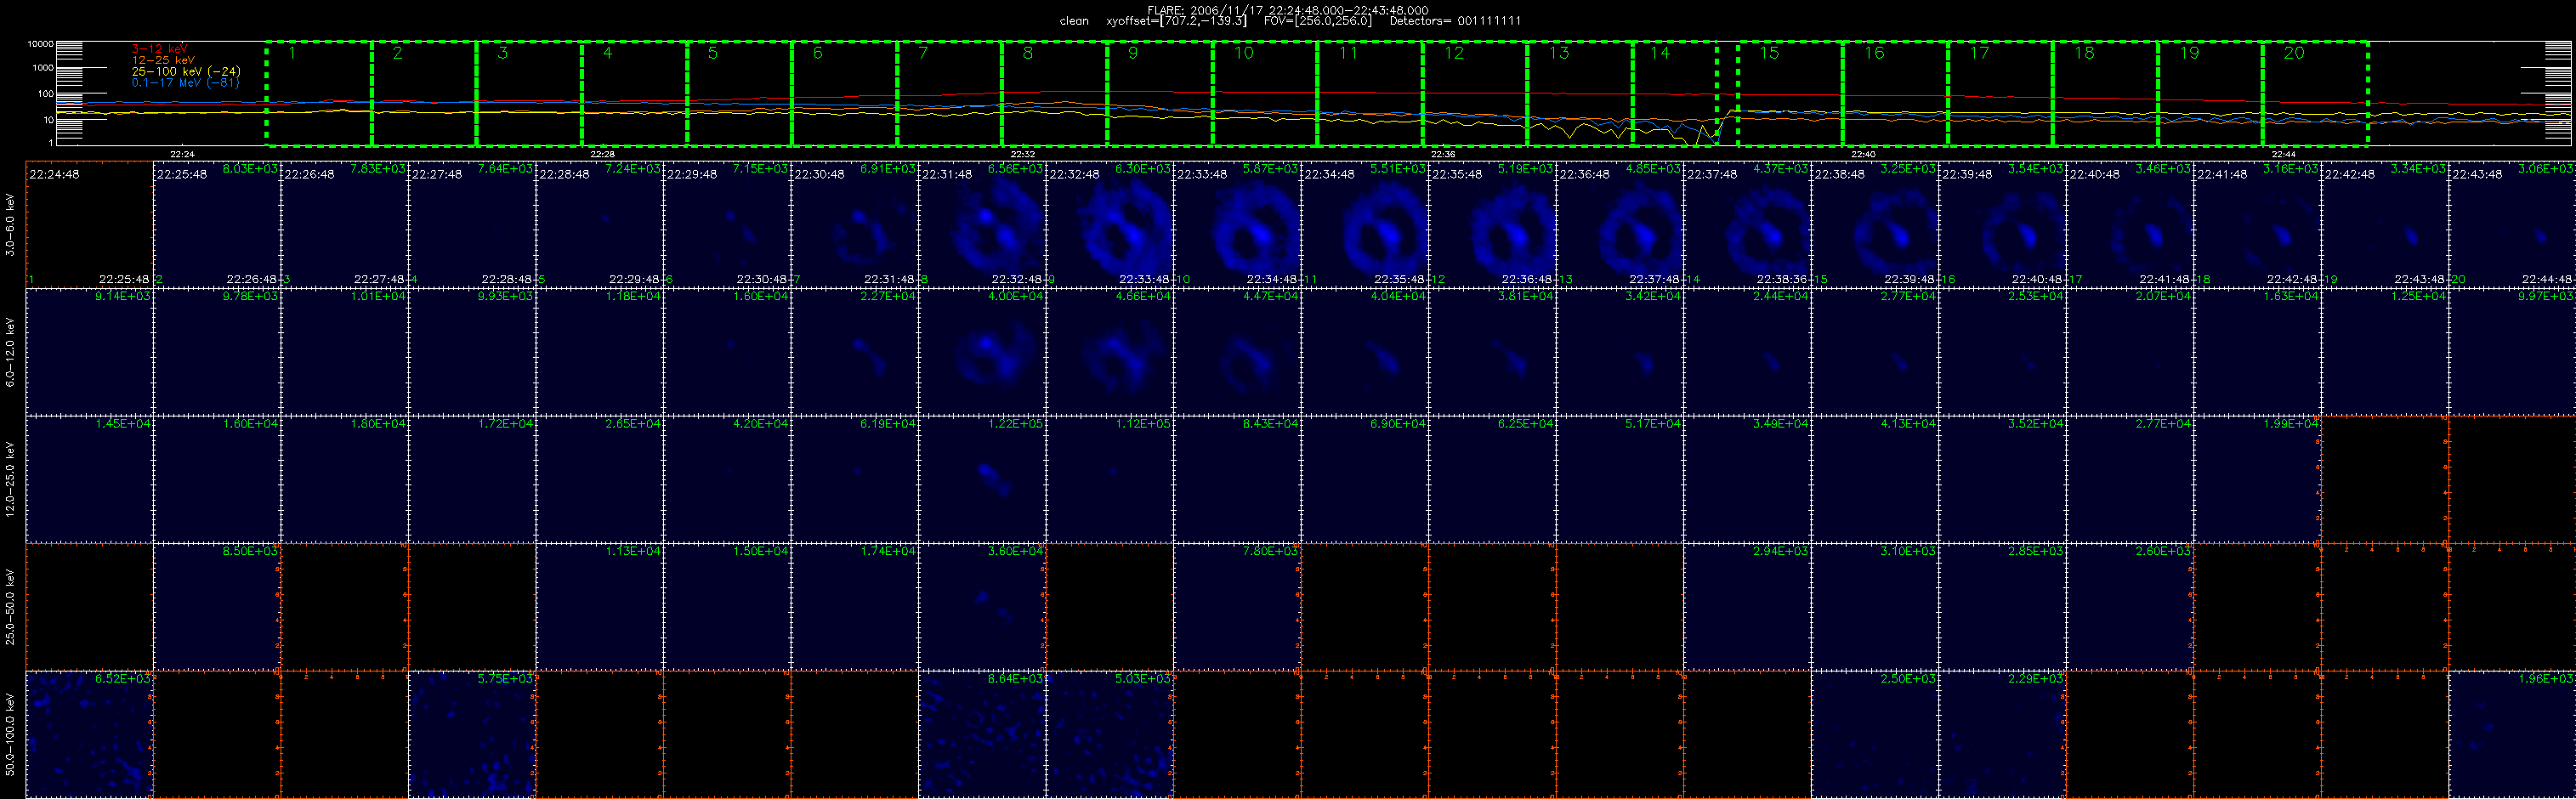Click the red "3-12 keV" legend entry
The image size is (2576, 799).
(x=160, y=48)
